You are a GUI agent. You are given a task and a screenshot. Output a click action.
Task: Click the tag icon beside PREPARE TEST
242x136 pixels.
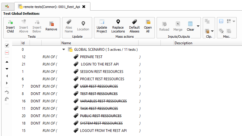[76, 57]
